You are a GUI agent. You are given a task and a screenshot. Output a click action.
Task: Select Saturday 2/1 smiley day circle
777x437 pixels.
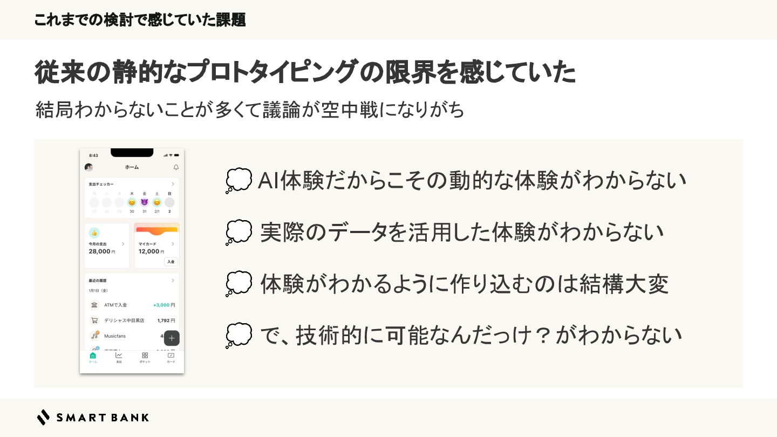click(x=157, y=202)
